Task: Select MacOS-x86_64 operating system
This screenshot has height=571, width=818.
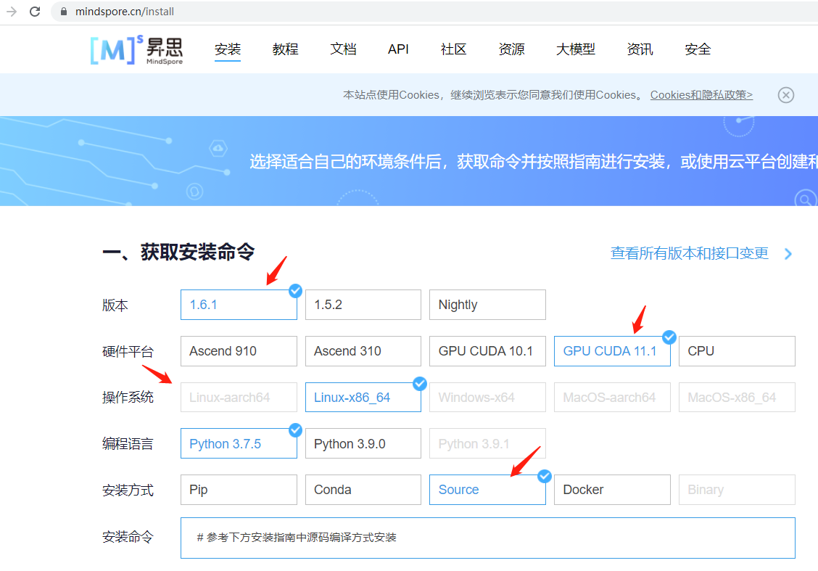Action: [737, 397]
